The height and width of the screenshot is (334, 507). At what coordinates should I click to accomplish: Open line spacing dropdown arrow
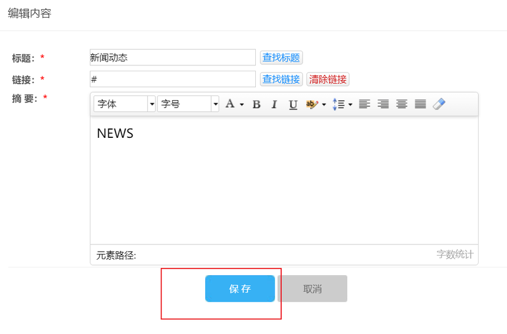(x=350, y=104)
